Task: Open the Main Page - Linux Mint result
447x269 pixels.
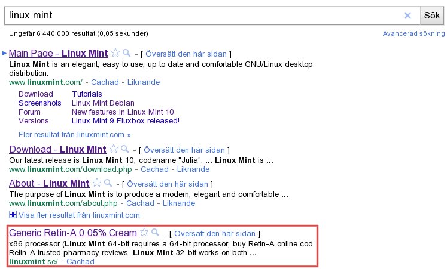Action: [x=57, y=54]
